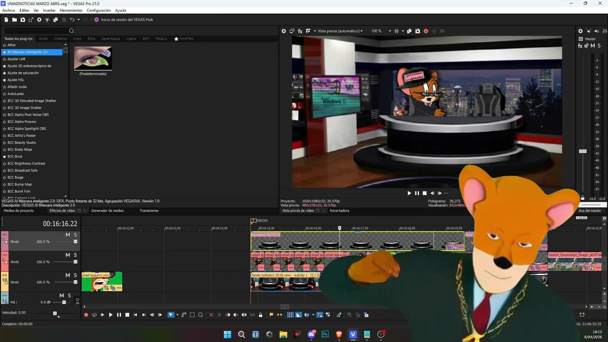The height and width of the screenshot is (342, 608).
Task: Create a new project with the New icon
Action: (x=6, y=19)
